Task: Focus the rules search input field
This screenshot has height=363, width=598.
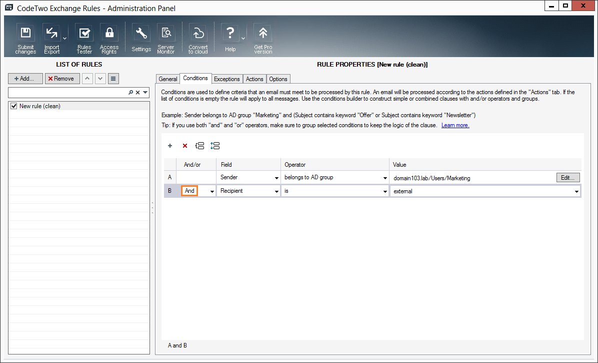Action: [68, 92]
